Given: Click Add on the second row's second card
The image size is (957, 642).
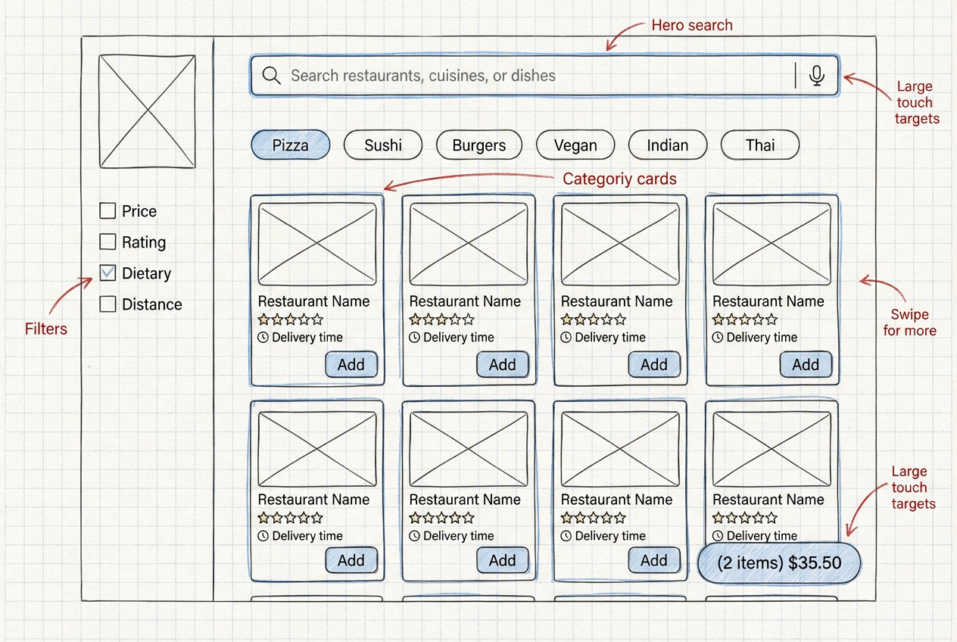Looking at the screenshot, I should (503, 560).
